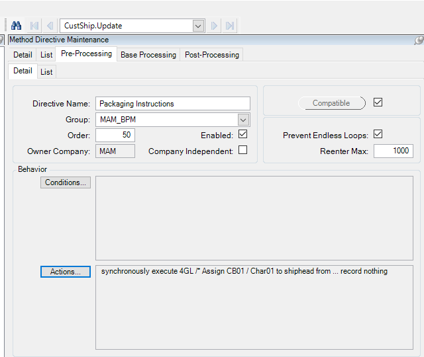Click the Actions... button
The height and width of the screenshot is (357, 424).
(66, 272)
